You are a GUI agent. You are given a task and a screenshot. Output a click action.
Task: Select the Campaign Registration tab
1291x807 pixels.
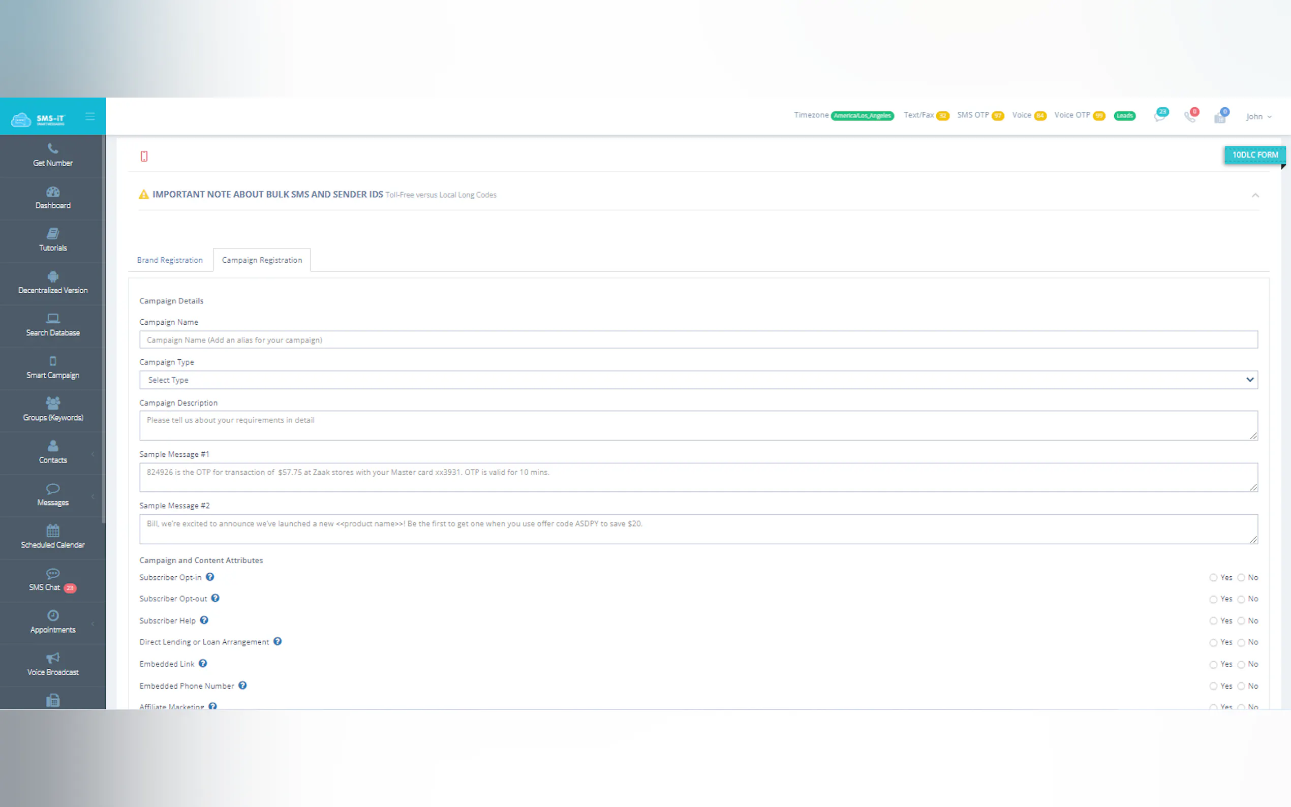[x=262, y=260]
